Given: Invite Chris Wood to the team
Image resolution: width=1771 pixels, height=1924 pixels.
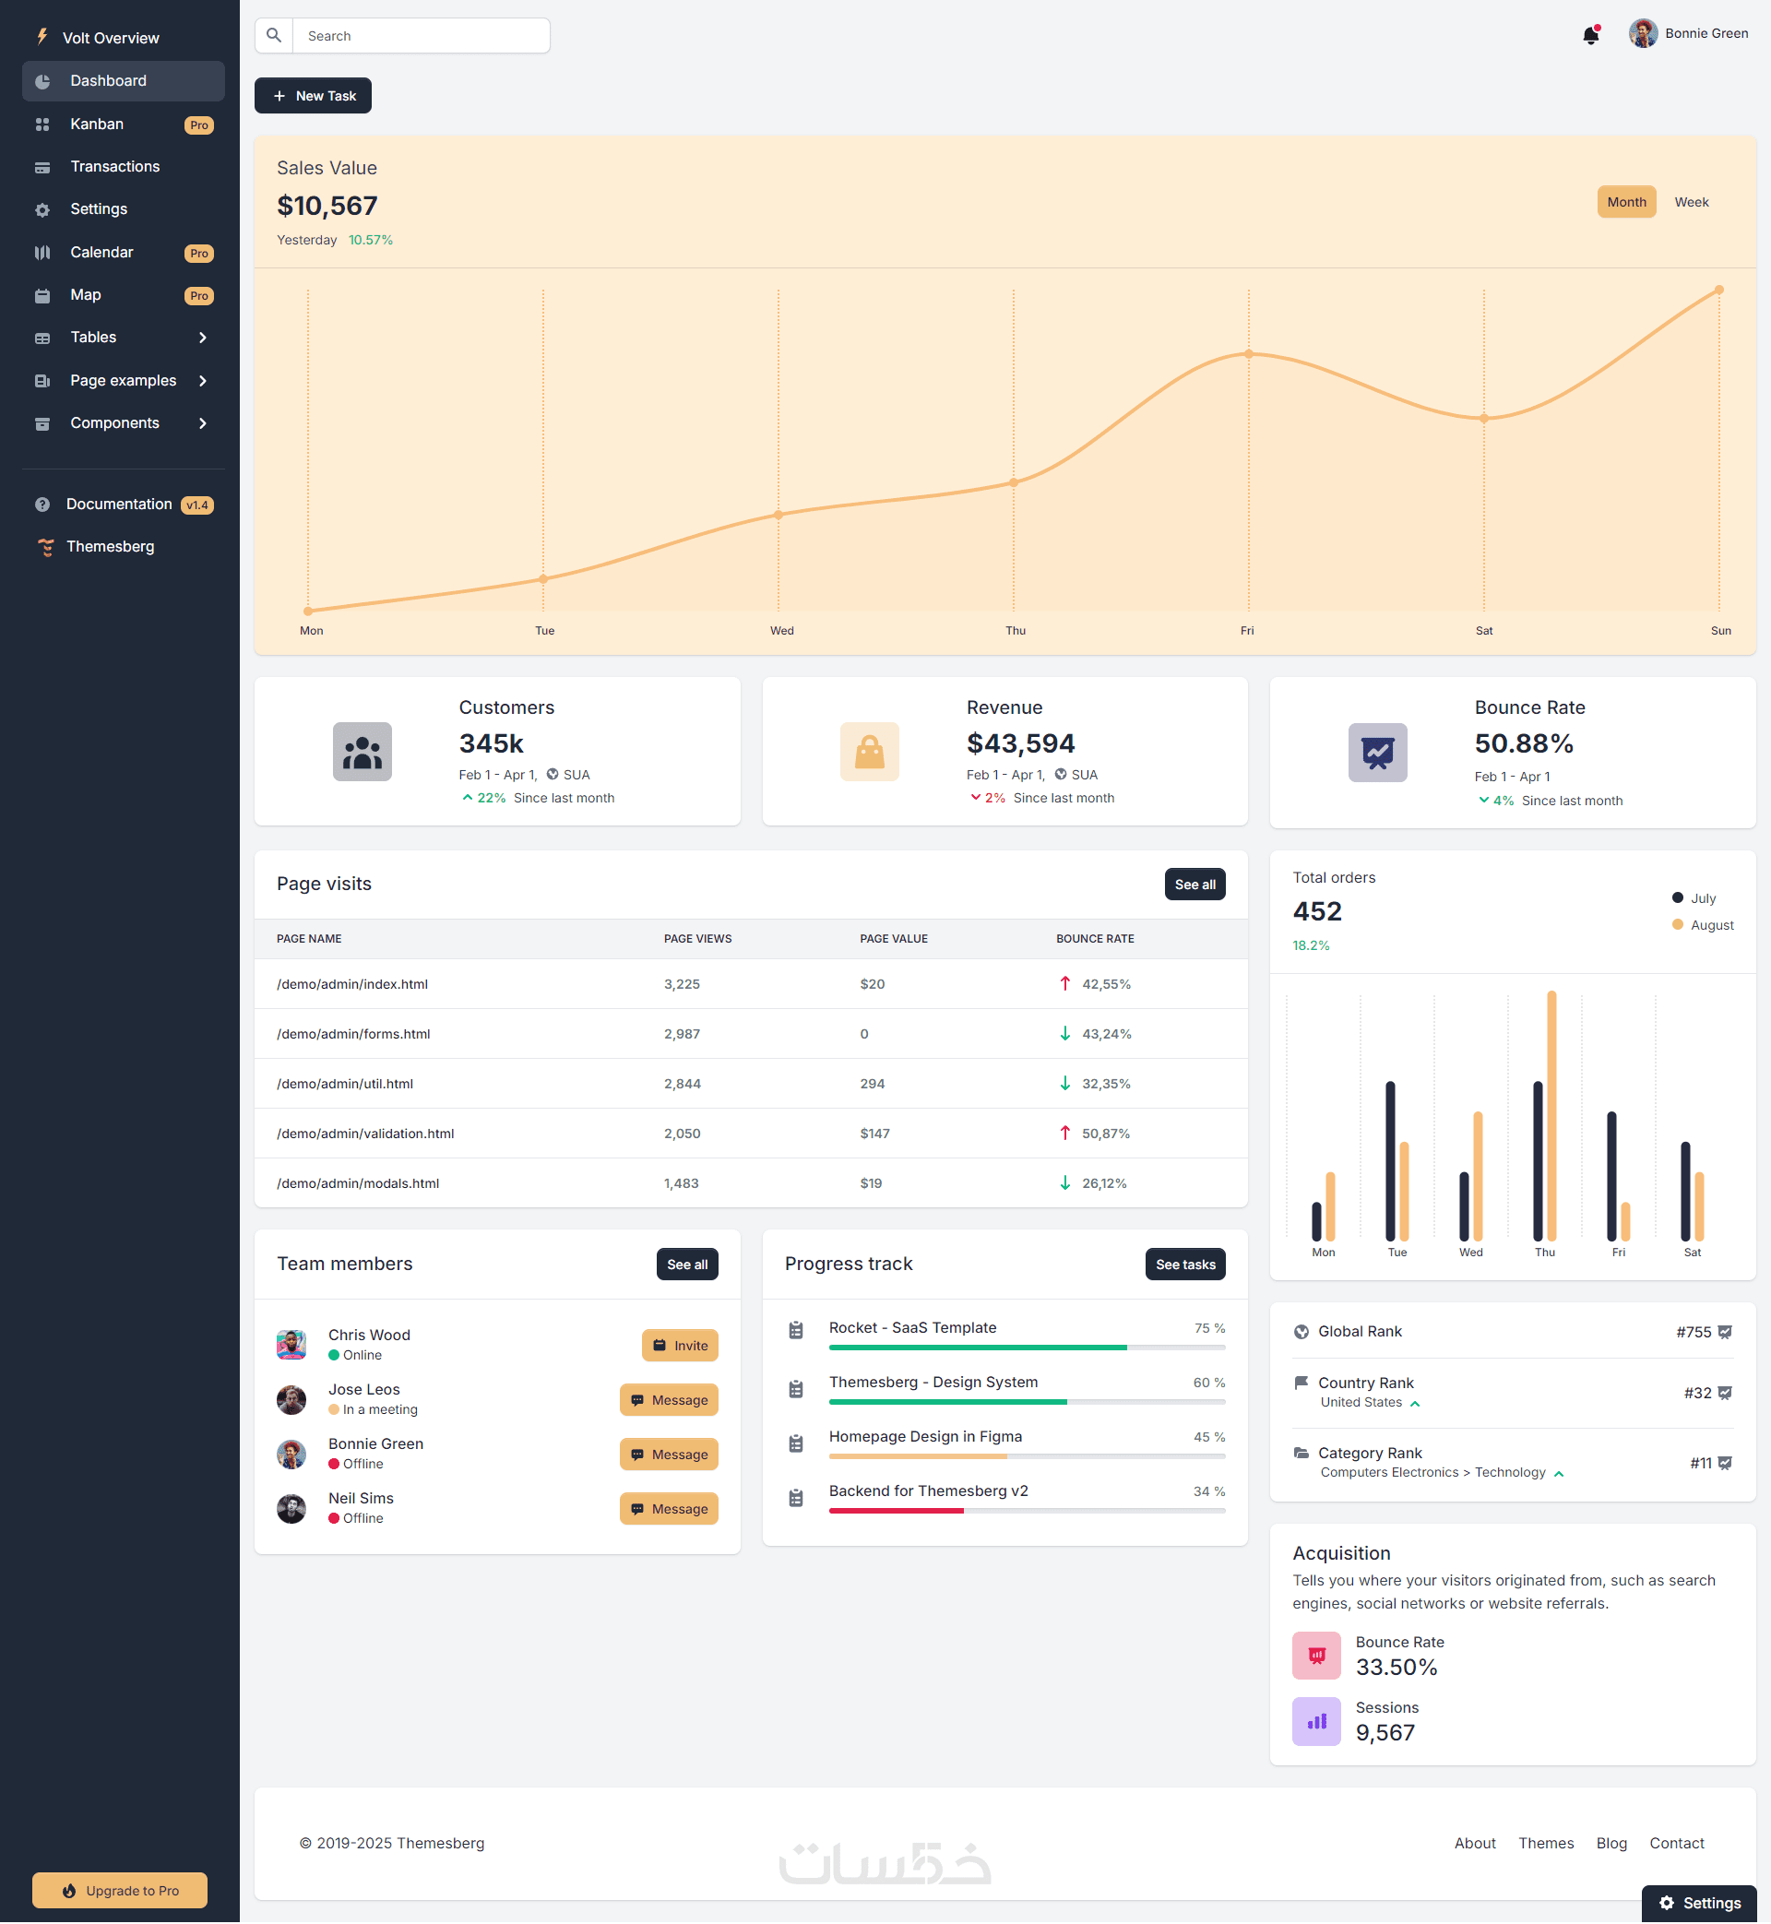Looking at the screenshot, I should click(680, 1346).
